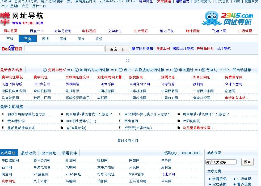Open 中国机床商务网 link
261x186 pixels.
click(14, 91)
